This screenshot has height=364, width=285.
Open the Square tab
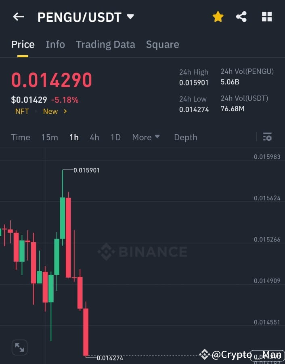[162, 44]
